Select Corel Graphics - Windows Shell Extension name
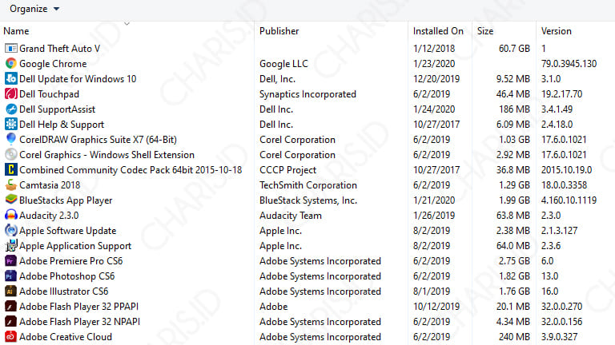This screenshot has width=615, height=345. pyautogui.click(x=107, y=155)
